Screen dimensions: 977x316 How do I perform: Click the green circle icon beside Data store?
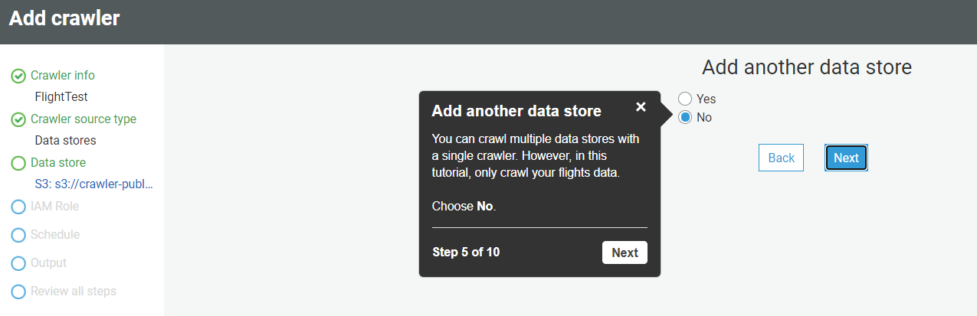coord(18,164)
